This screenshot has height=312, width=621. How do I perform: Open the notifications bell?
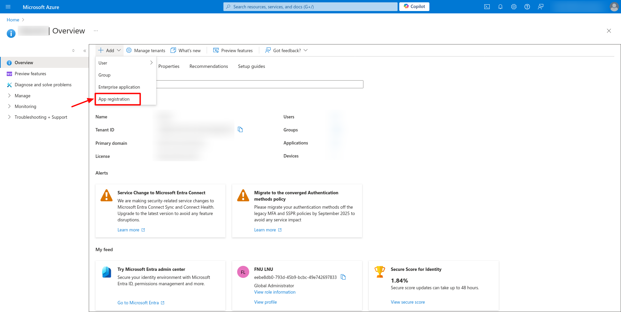[500, 7]
